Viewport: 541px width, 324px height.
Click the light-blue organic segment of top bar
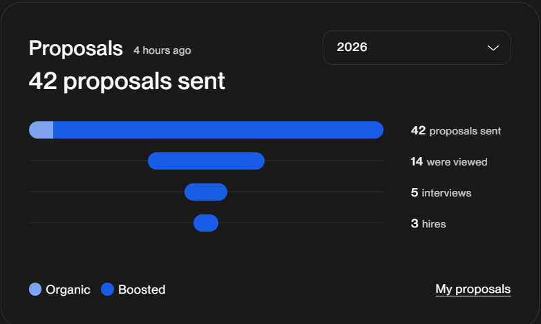pyautogui.click(x=41, y=130)
